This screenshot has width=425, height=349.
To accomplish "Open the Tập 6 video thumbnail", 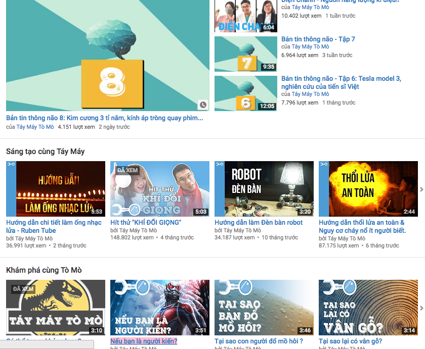I will pos(245,93).
